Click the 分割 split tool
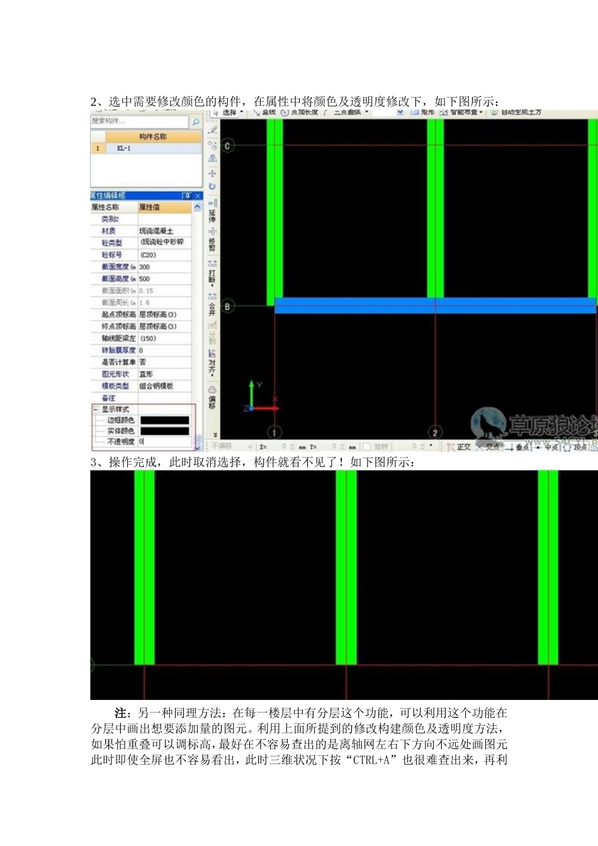598x846 pixels. (x=212, y=333)
